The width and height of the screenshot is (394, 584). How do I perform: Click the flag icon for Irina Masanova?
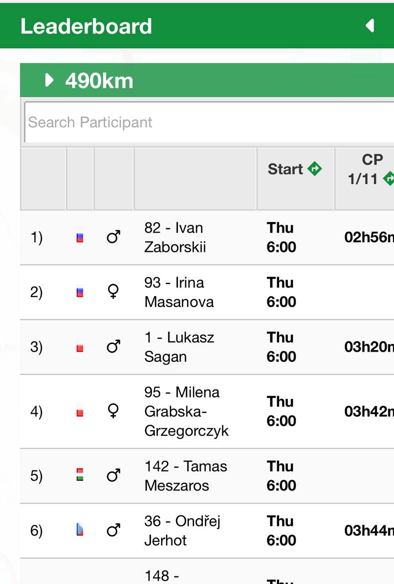[80, 292]
